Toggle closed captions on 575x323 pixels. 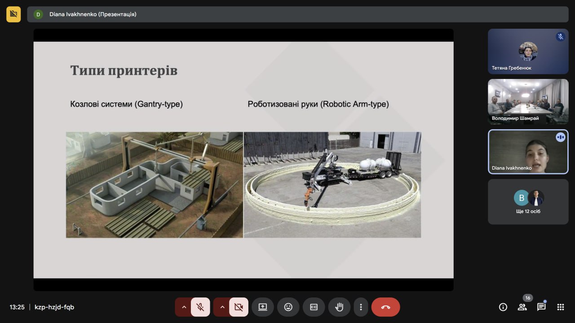click(x=314, y=307)
